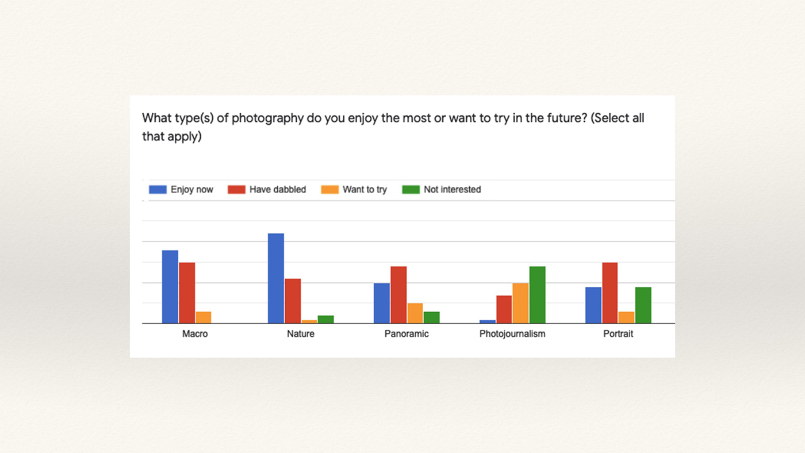Click the red Have dabbled legend swatch
Image resolution: width=805 pixels, height=453 pixels.
tap(236, 190)
